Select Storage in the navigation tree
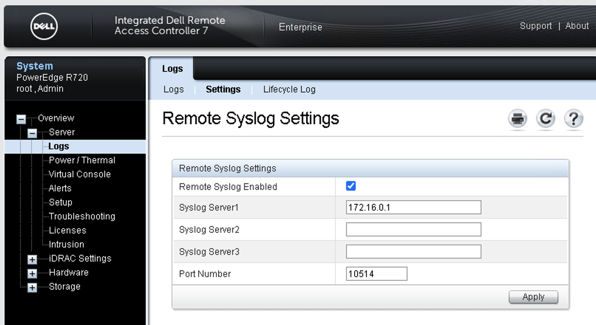The height and width of the screenshot is (325, 596). (64, 287)
